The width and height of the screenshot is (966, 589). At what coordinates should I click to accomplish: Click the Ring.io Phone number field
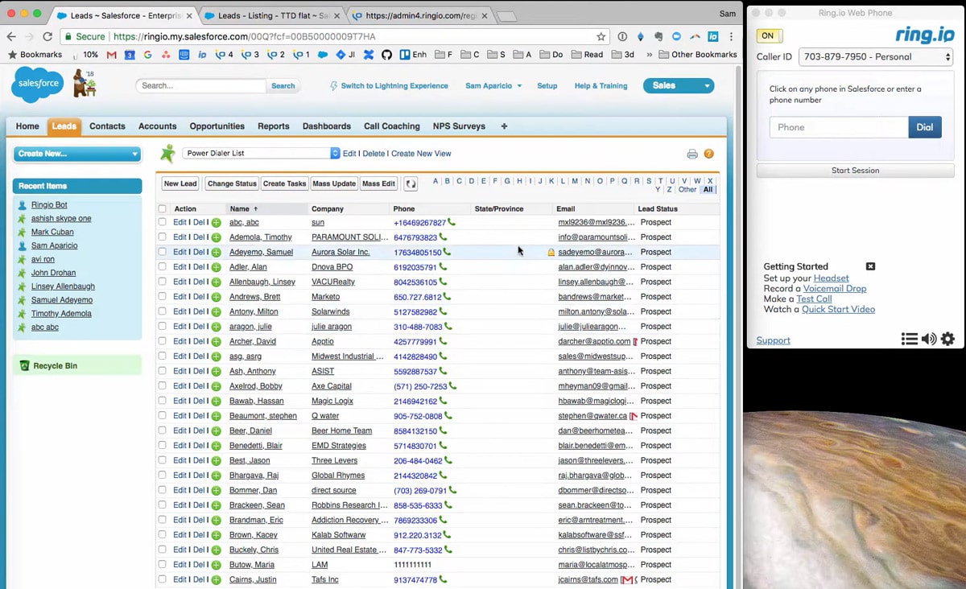[x=839, y=127]
